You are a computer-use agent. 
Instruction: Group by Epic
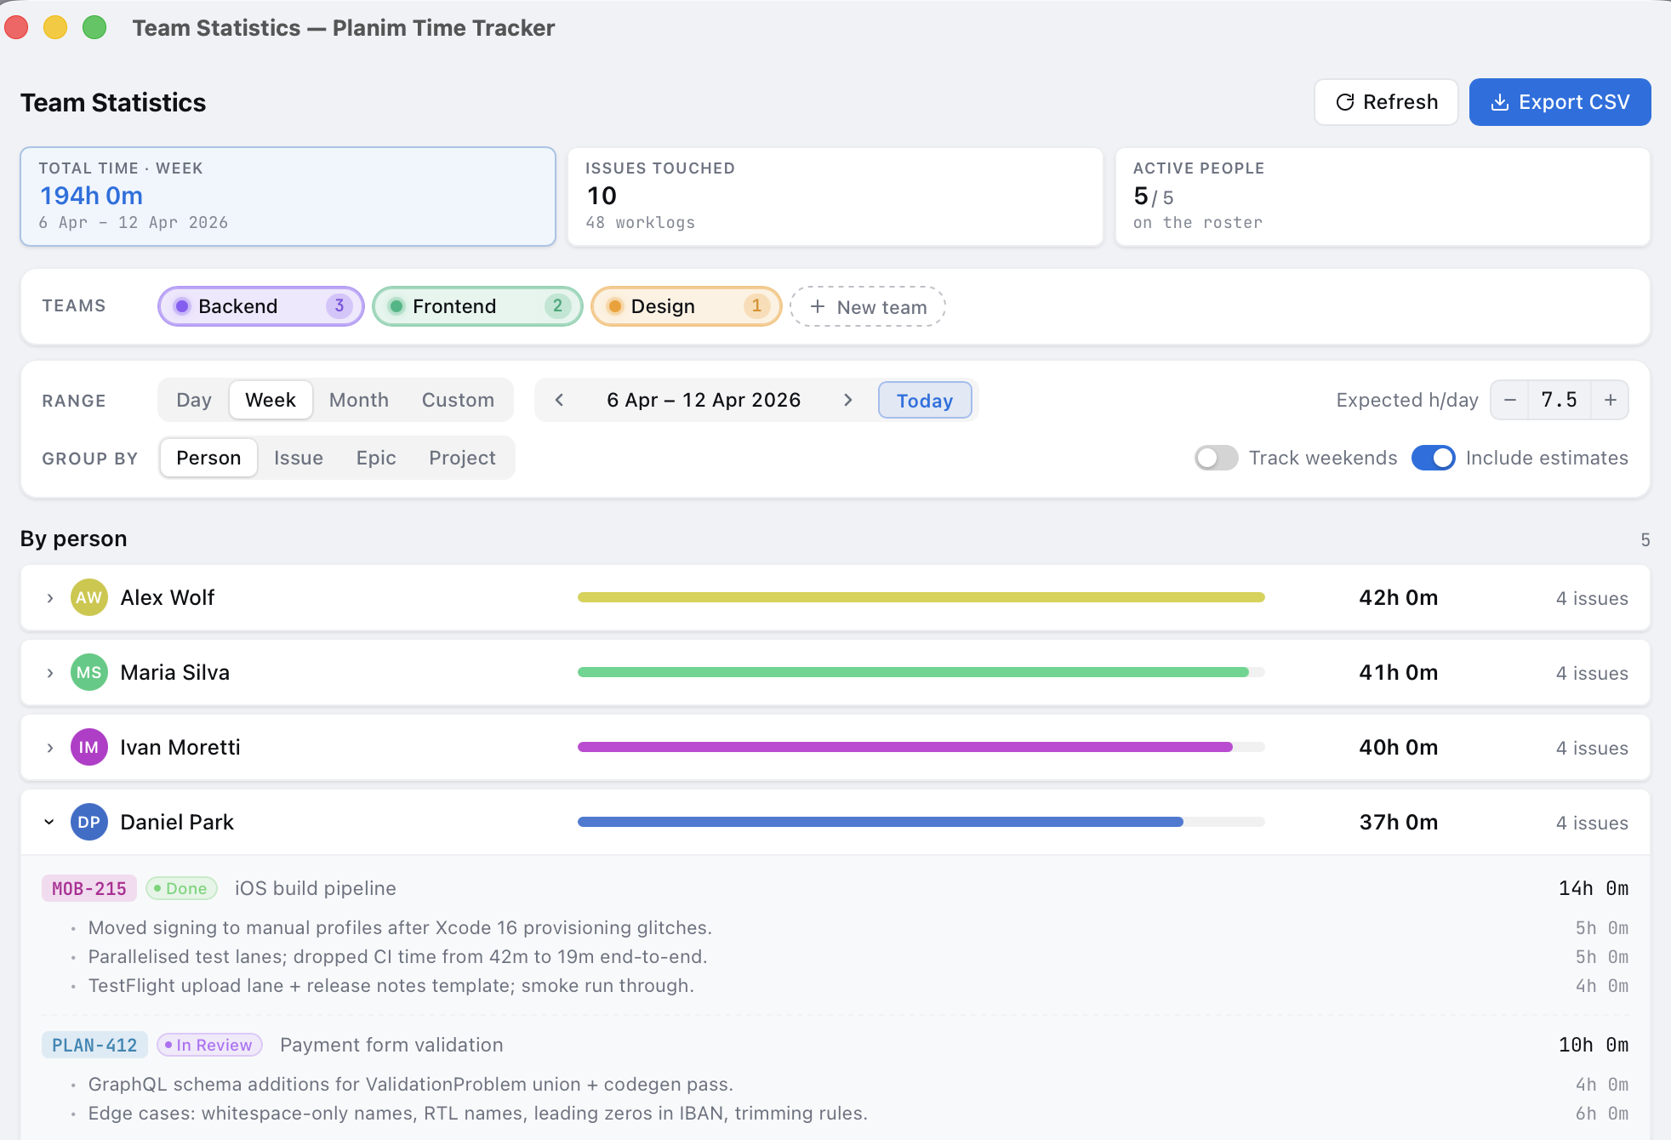coord(375,458)
